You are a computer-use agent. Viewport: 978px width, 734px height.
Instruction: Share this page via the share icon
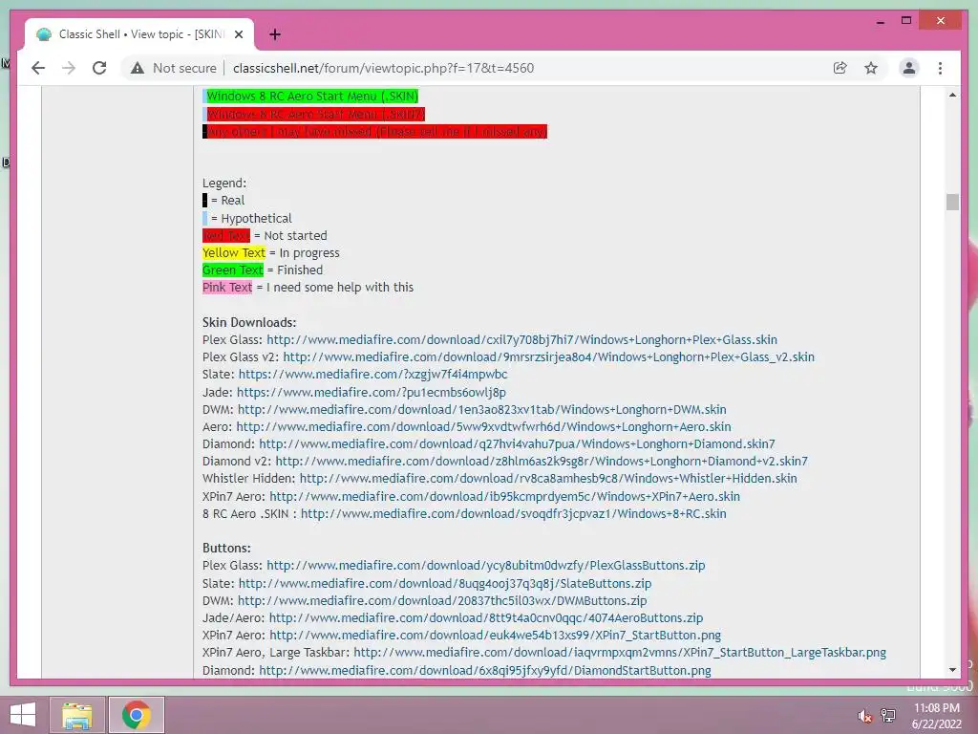840,68
